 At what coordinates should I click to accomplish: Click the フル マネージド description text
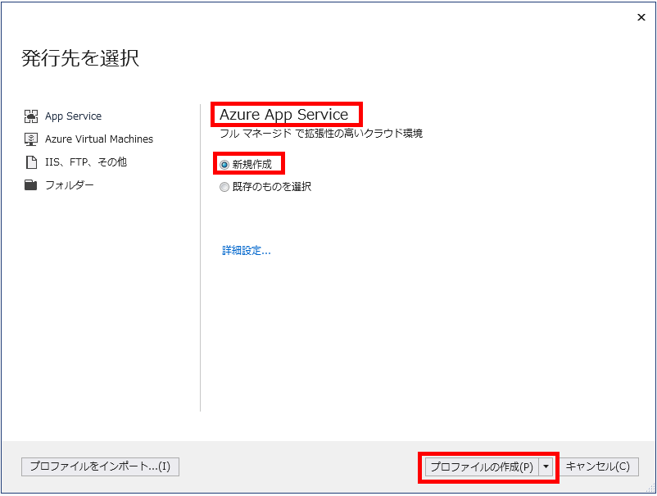coord(321,134)
